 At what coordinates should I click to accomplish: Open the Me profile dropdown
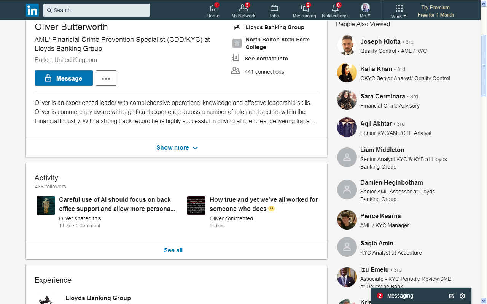coord(365,11)
